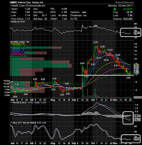142x145 pixels.
Task: Click the Health Care / Pharmaceuticals sector label
Action: coord(28,6)
